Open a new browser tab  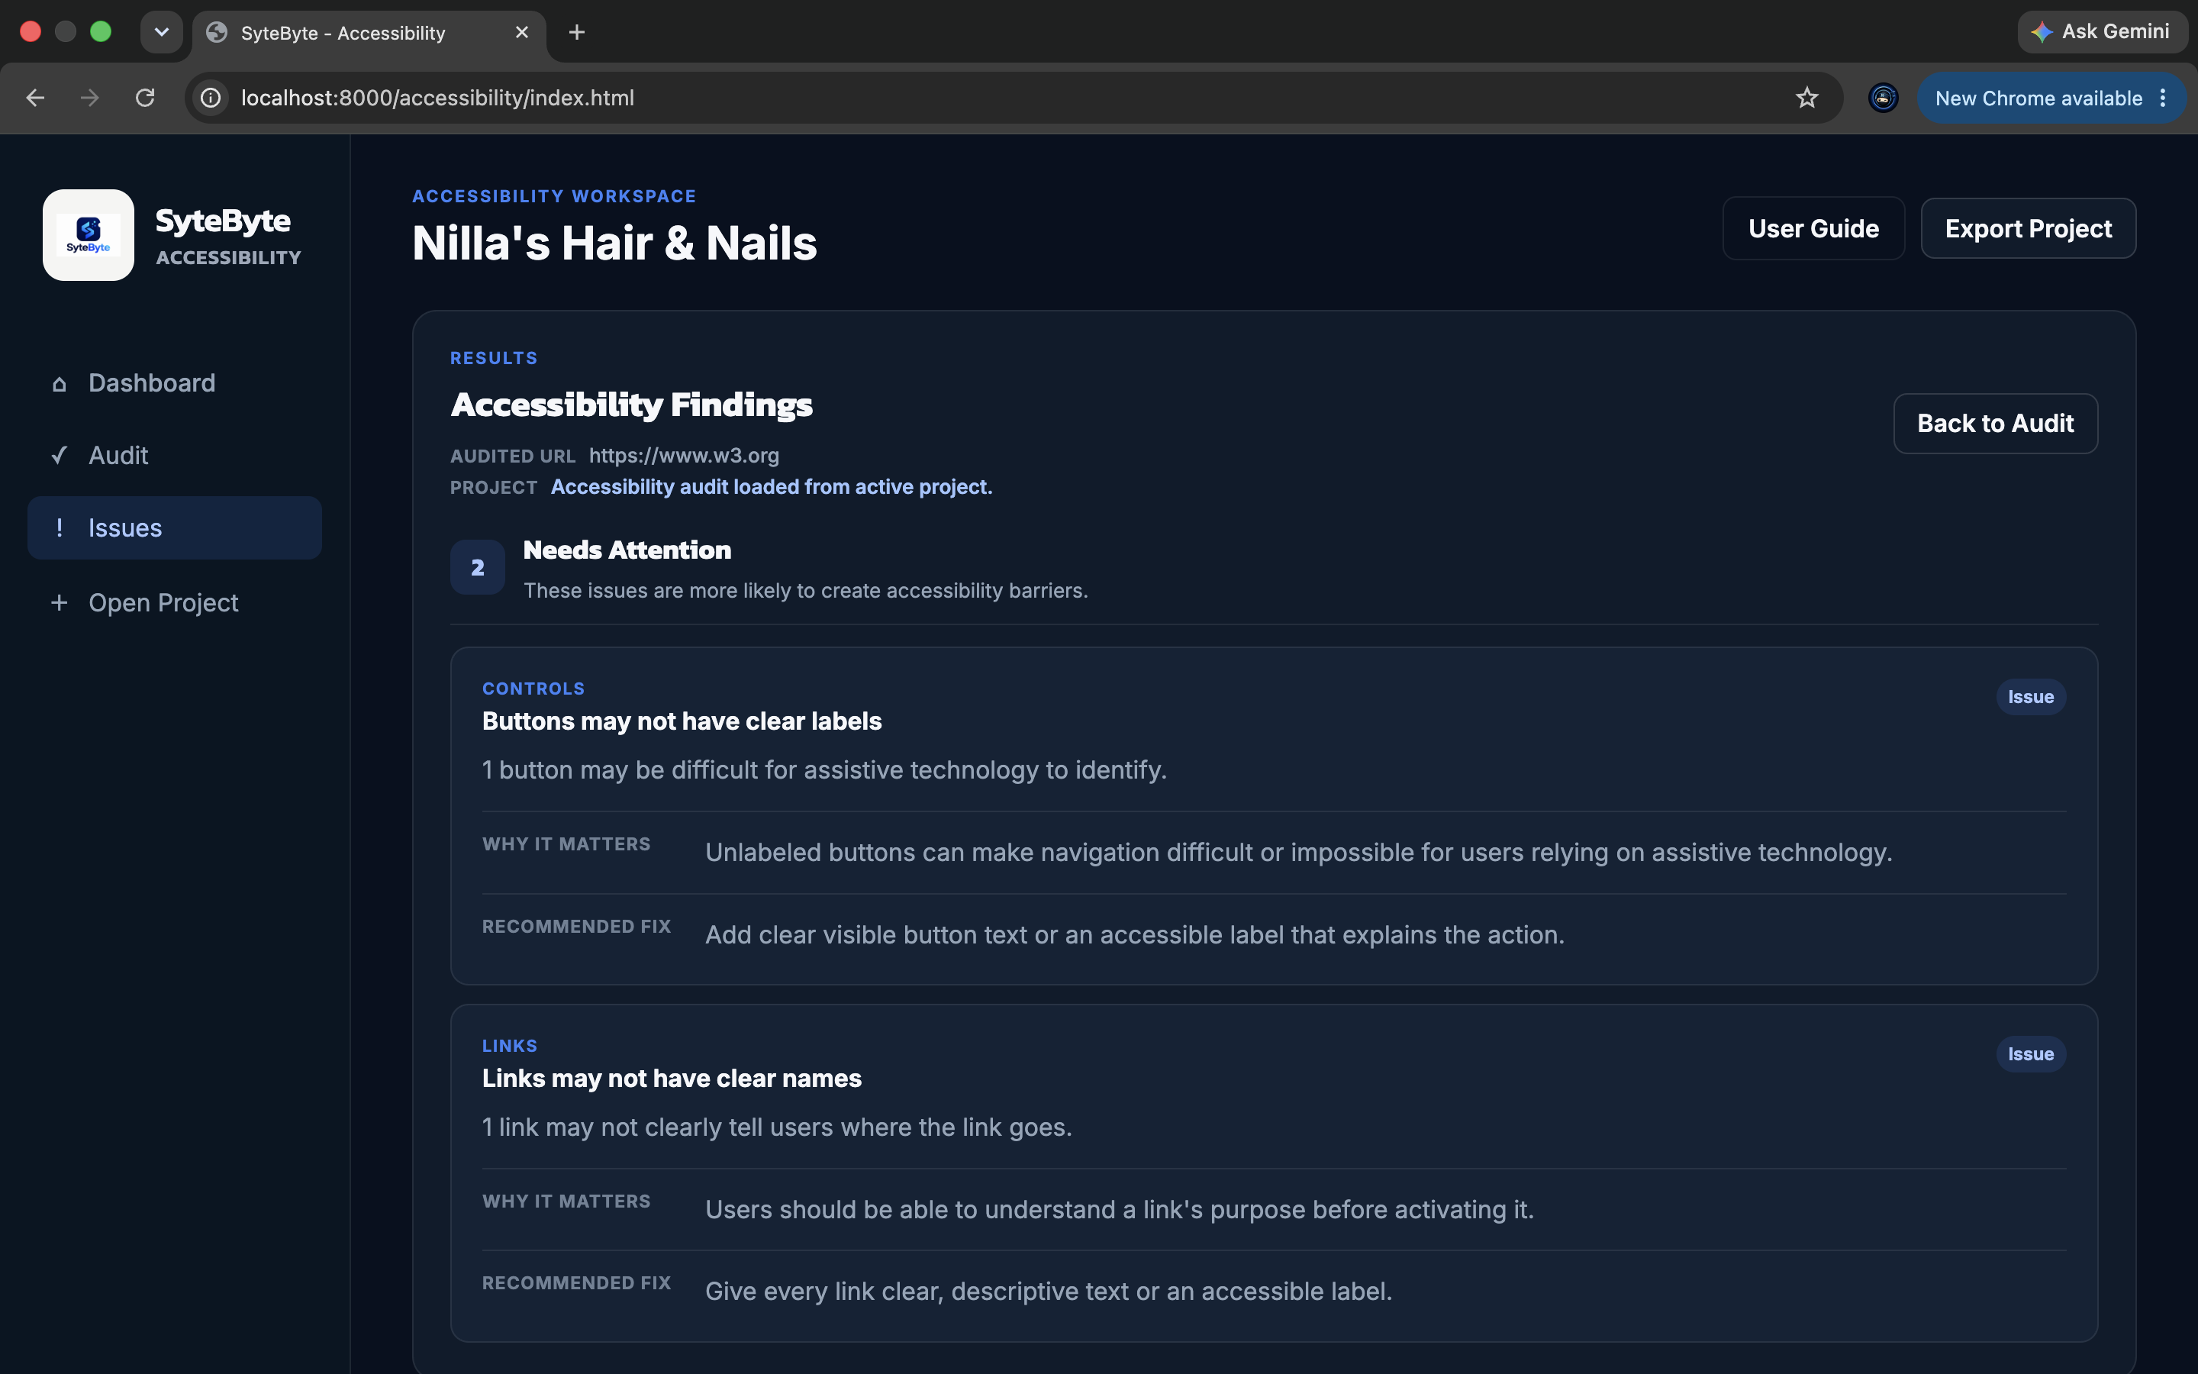click(x=577, y=33)
